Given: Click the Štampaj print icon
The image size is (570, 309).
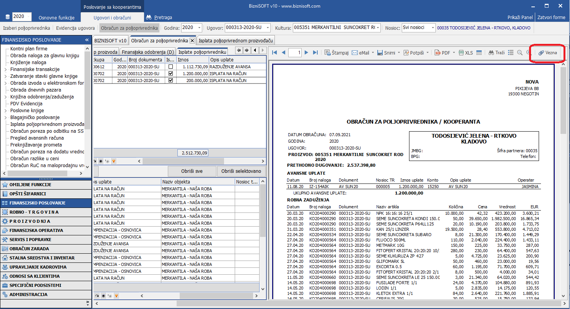Looking at the screenshot, I should pyautogui.click(x=328, y=53).
